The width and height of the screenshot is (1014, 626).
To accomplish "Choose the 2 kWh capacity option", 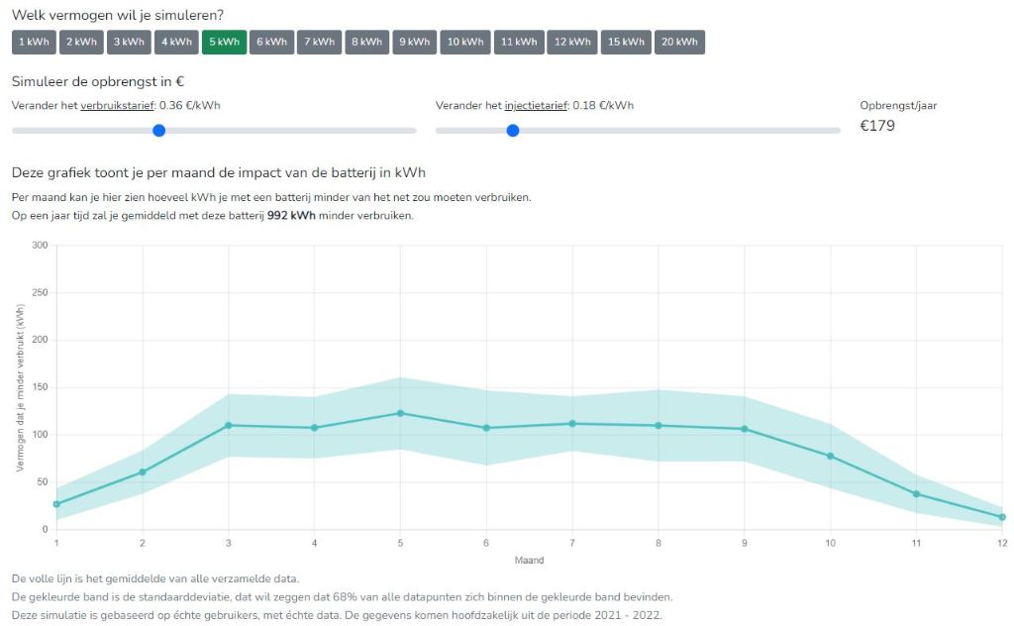I will pos(81,42).
